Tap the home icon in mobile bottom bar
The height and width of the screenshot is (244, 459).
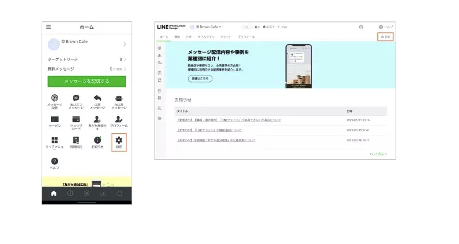pos(54,193)
